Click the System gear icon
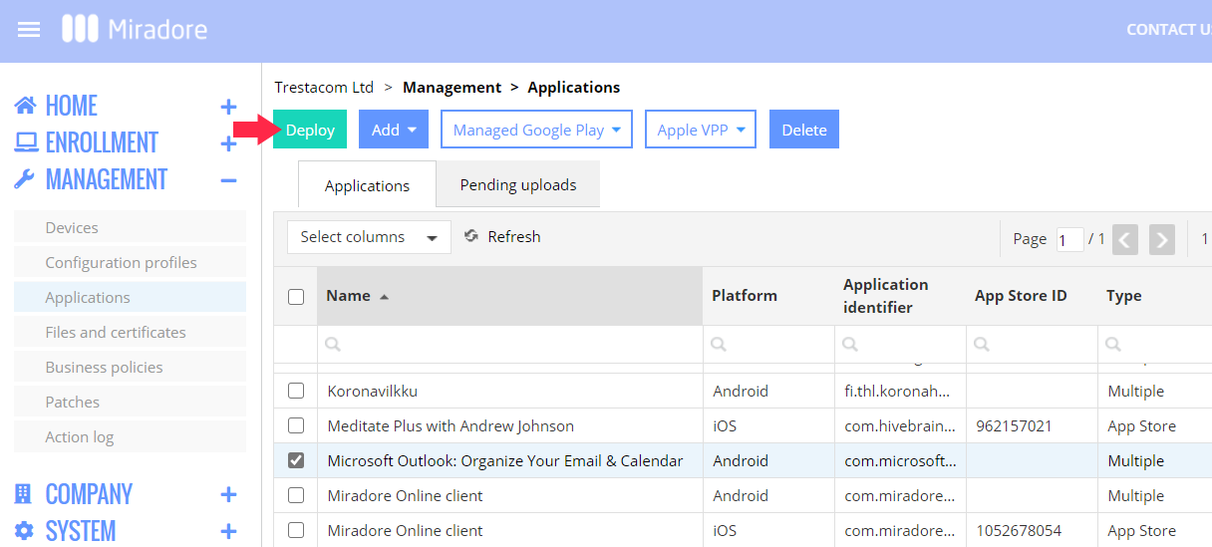The height and width of the screenshot is (547, 1212). pyautogui.click(x=25, y=531)
